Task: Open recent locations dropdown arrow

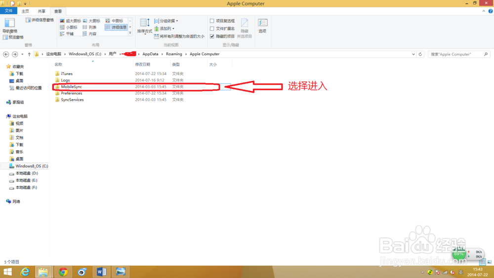Action: pyautogui.click(x=22, y=54)
